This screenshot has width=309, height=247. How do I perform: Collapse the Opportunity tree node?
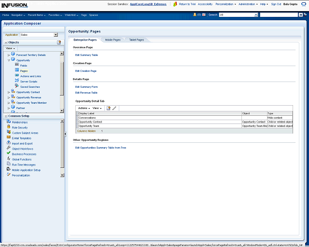coord(9,60)
